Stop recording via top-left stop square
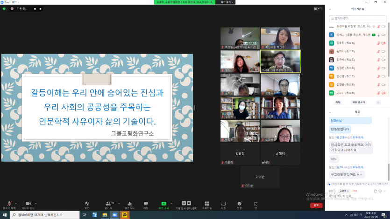This screenshot has width=390, height=219. [x=40, y=9]
